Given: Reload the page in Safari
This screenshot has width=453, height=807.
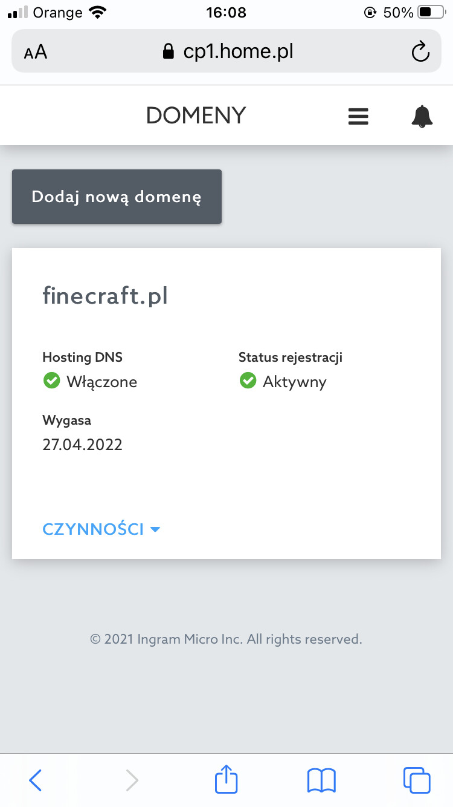Looking at the screenshot, I should (x=420, y=52).
